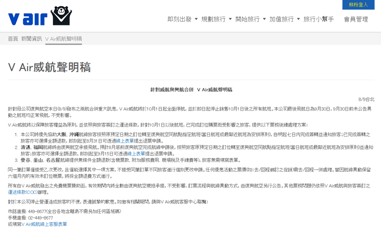Open the 運送條款(COC) link
The width and height of the screenshot is (381, 231).
23,192
